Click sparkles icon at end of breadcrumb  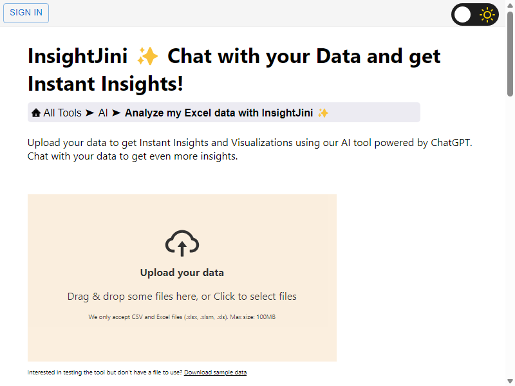point(323,113)
